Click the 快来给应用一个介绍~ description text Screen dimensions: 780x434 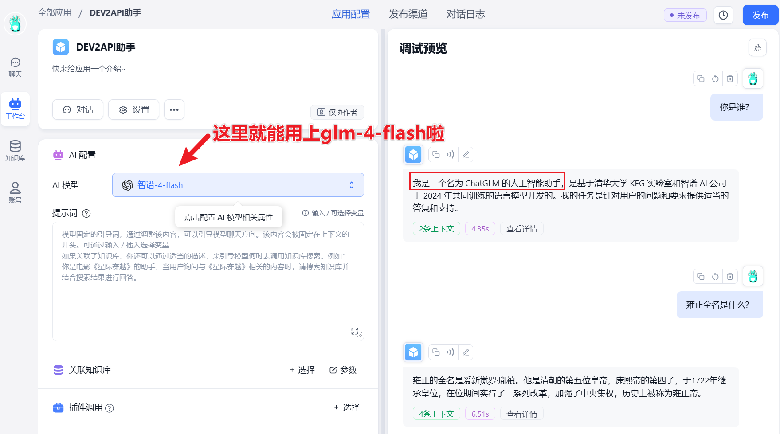tap(89, 69)
